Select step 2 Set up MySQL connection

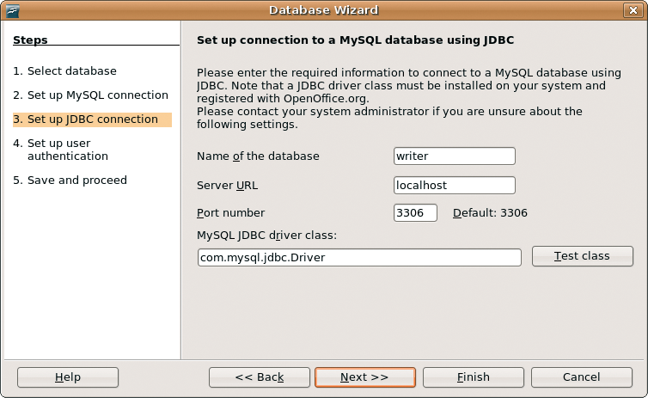pyautogui.click(x=90, y=95)
